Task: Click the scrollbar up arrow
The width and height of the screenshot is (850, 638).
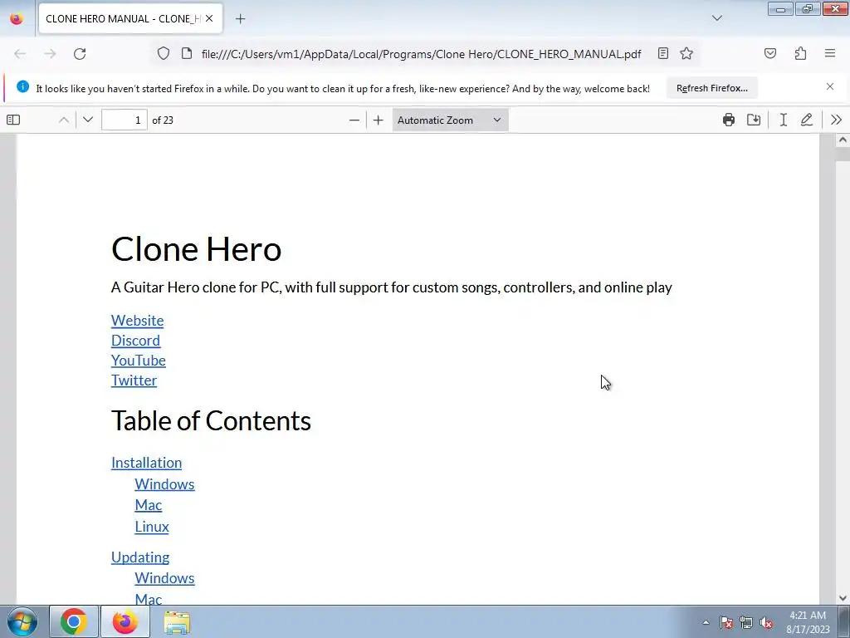Action: click(x=843, y=140)
